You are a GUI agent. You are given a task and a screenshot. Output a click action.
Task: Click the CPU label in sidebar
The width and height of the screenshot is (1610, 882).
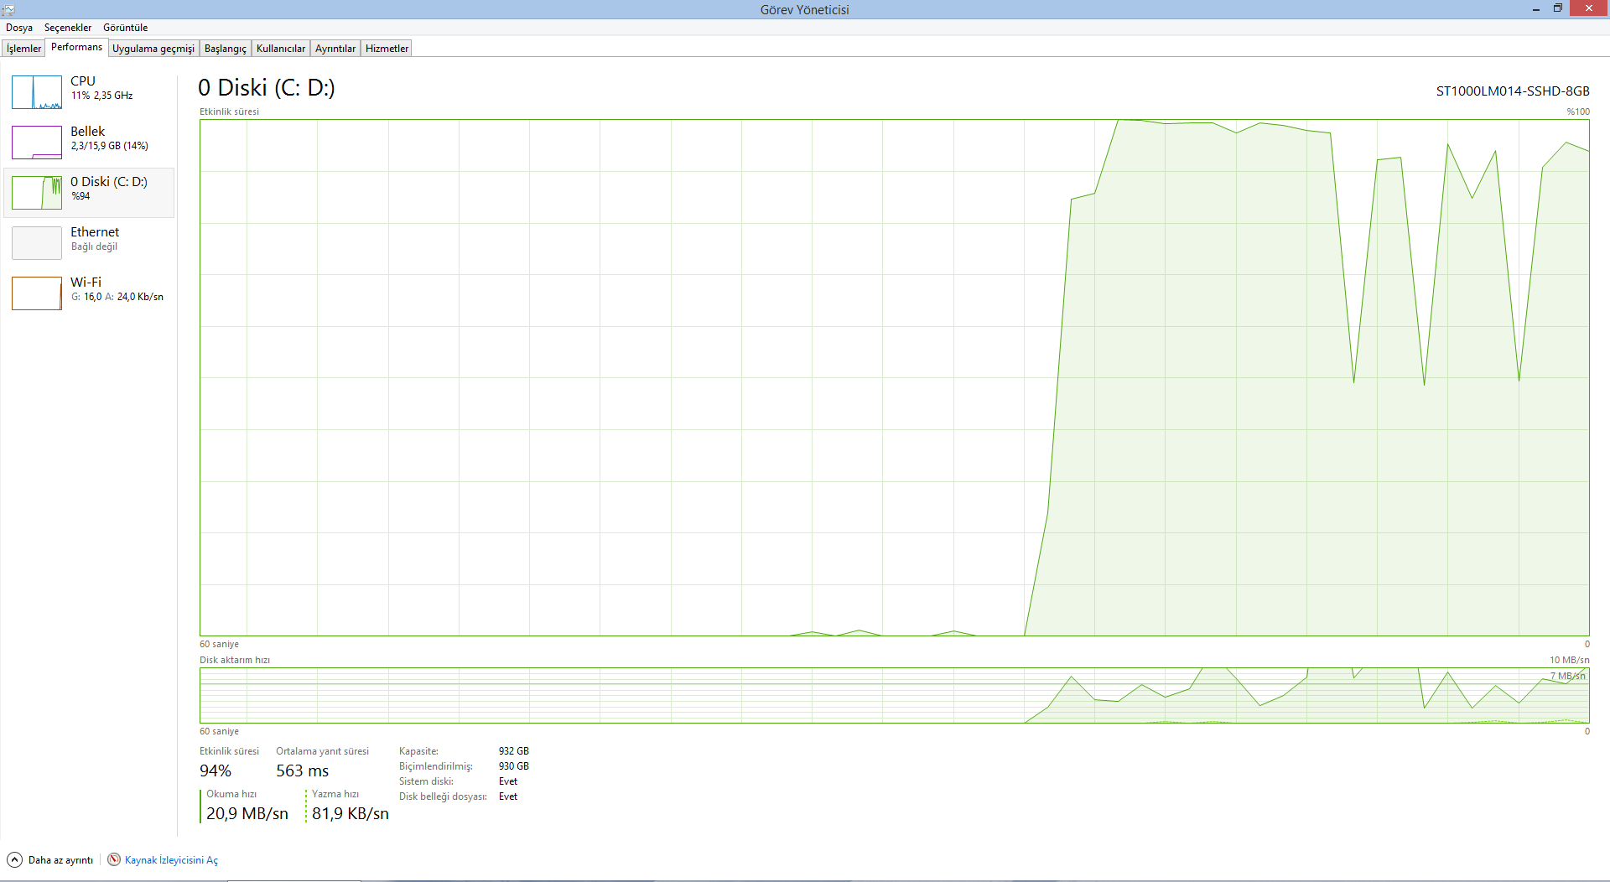click(x=83, y=81)
